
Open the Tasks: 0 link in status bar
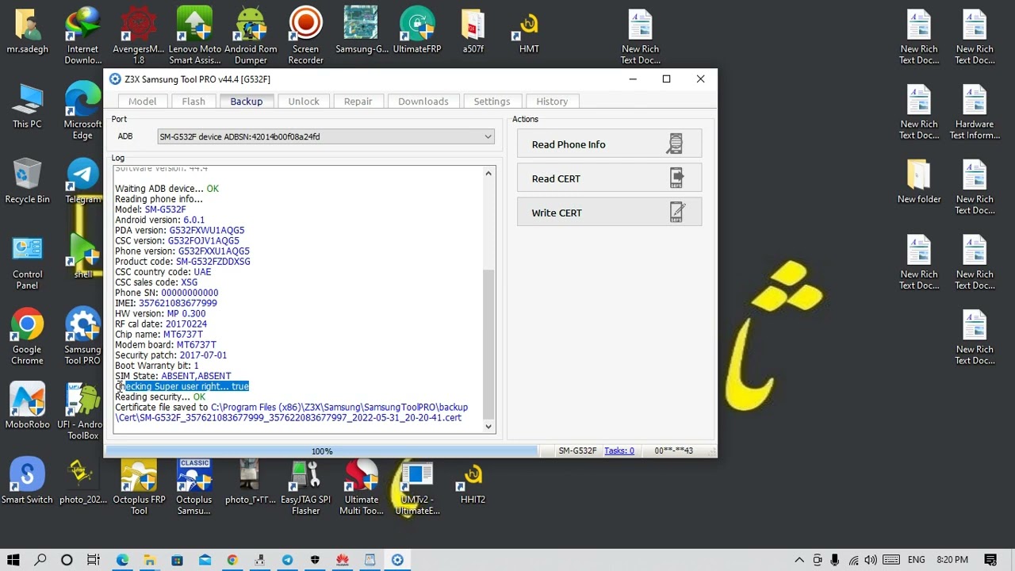coord(619,450)
